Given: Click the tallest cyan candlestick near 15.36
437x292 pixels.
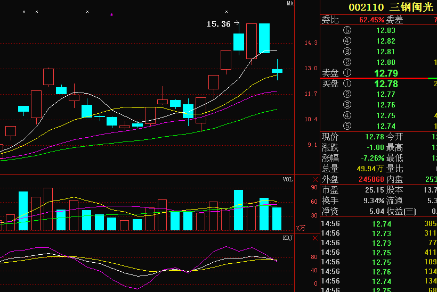Looking at the screenshot, I should [x=264, y=38].
